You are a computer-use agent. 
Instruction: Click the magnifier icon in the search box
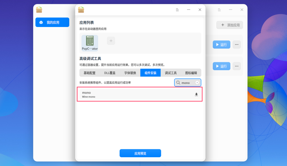(x=178, y=82)
